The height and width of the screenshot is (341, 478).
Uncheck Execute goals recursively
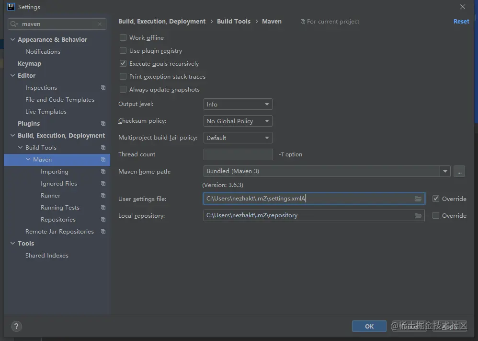tap(123, 63)
